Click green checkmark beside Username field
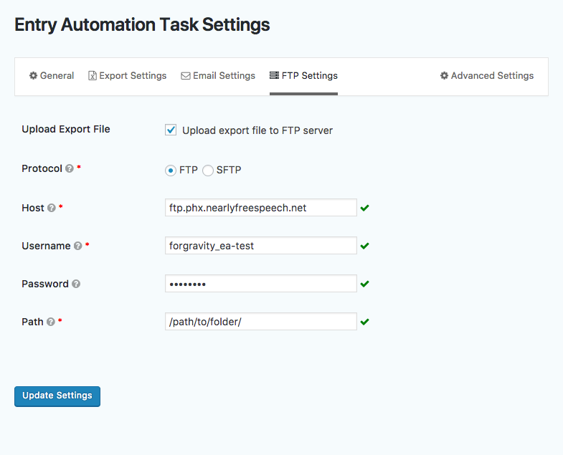This screenshot has width=563, height=455. coord(365,246)
